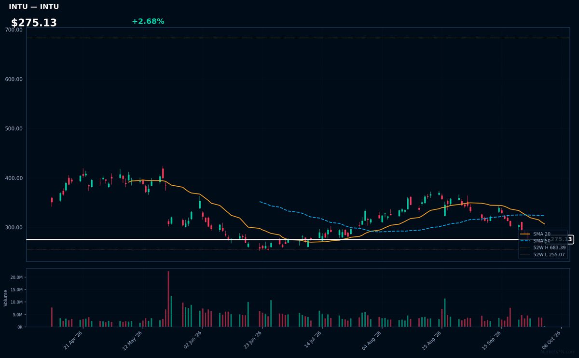Click the 0K volume axis label
The height and width of the screenshot is (358, 579).
pos(20,327)
